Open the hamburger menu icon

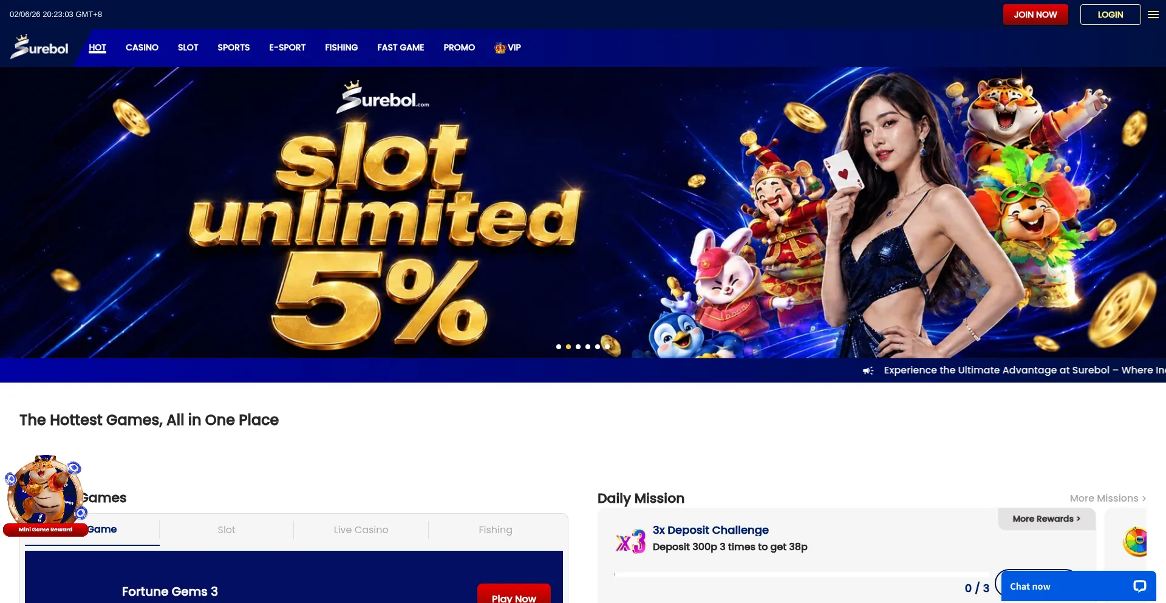coord(1153,15)
